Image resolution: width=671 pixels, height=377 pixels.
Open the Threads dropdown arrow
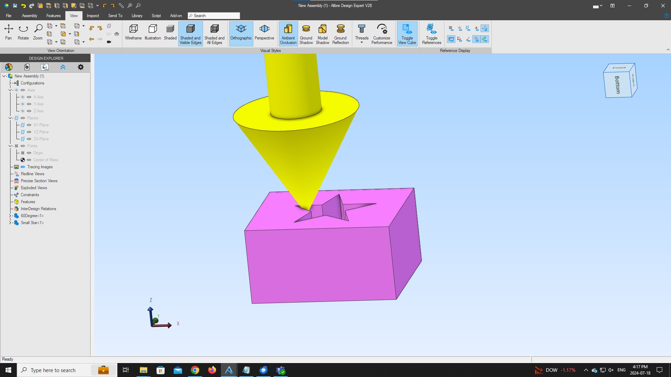[x=362, y=43]
